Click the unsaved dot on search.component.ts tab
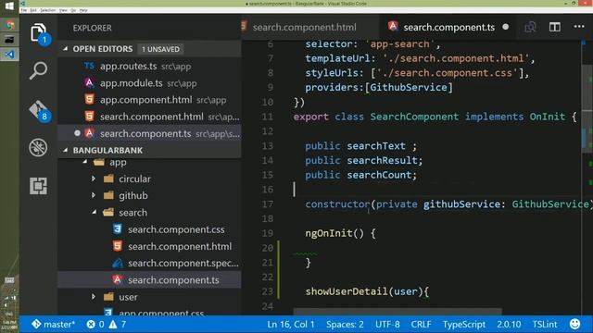 (x=506, y=27)
